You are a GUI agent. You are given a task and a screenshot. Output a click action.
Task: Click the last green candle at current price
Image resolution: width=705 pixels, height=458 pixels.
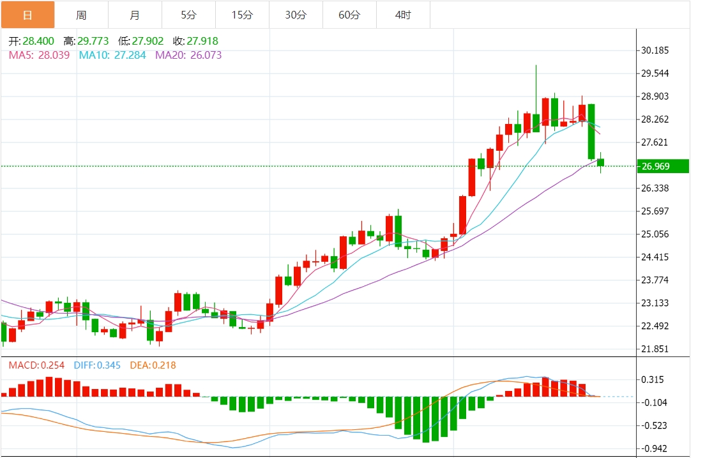(x=601, y=162)
